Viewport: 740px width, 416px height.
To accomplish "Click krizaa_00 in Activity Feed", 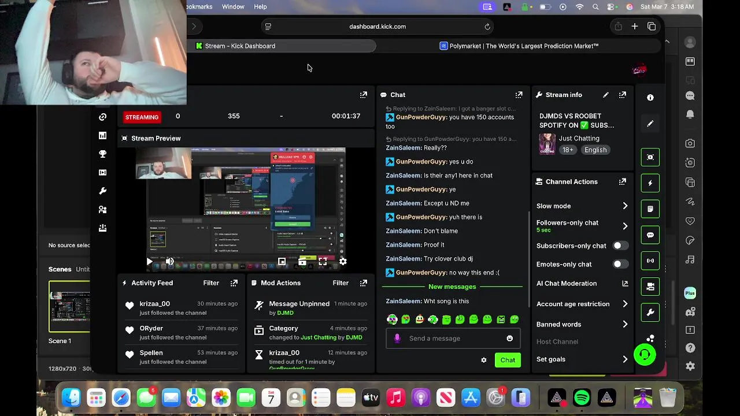I will pos(154,303).
